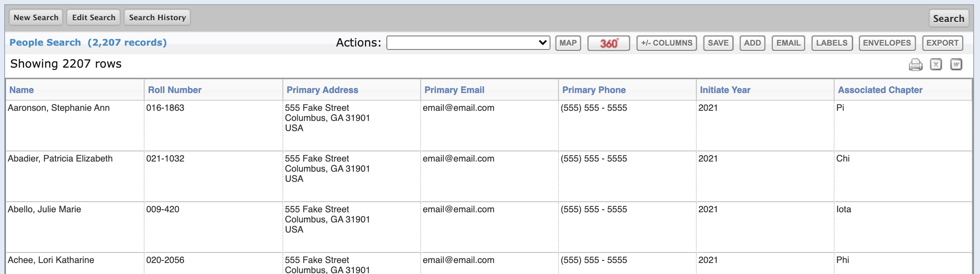Generate LABELS for the results

coord(832,43)
